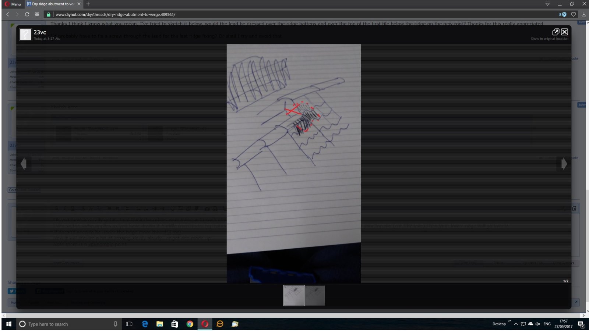The image size is (589, 331).
Task: Close the image lightbox overlay
Action: click(x=564, y=32)
